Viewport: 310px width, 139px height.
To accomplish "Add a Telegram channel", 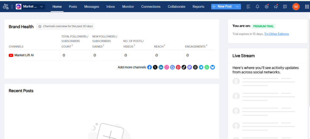I will click(201, 67).
